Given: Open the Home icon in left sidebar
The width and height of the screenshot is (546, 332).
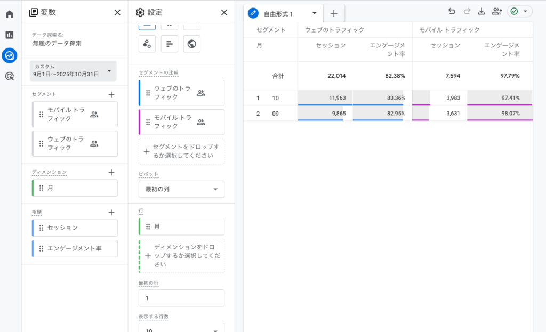Looking at the screenshot, I should 10,14.
